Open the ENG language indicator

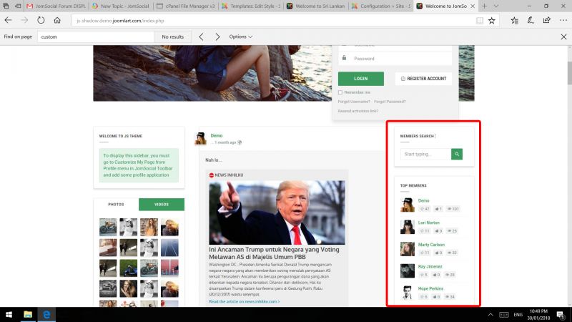[518, 315]
